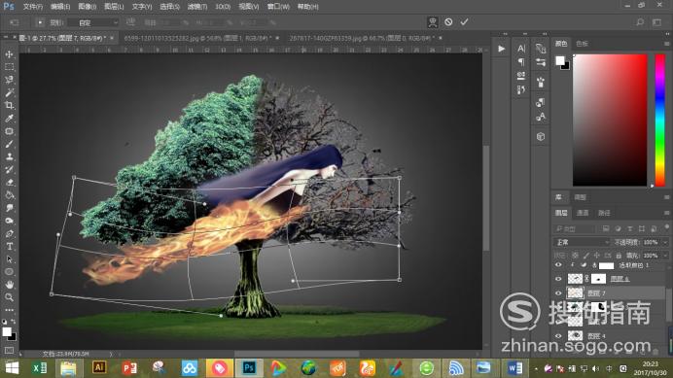Select the Eraser tool
The height and width of the screenshot is (378, 673).
(x=9, y=183)
